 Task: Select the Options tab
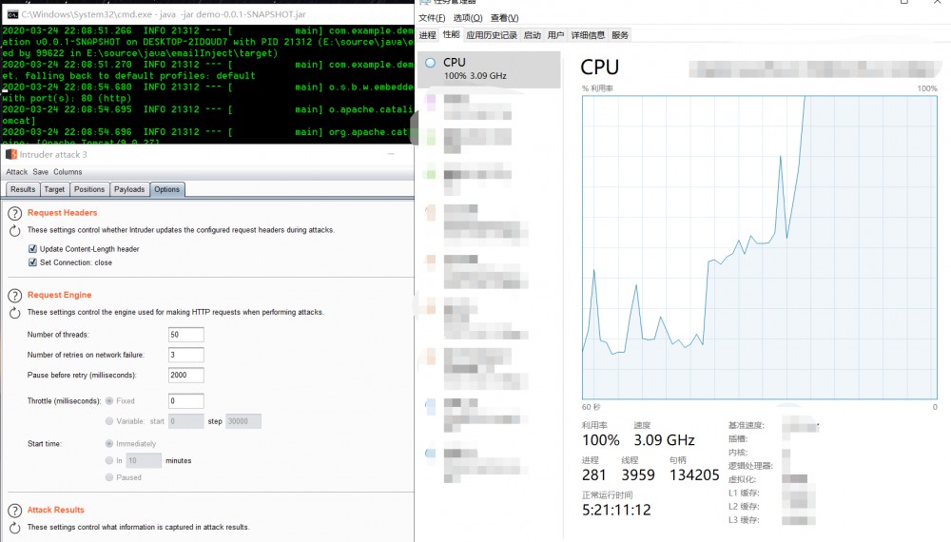coord(166,190)
